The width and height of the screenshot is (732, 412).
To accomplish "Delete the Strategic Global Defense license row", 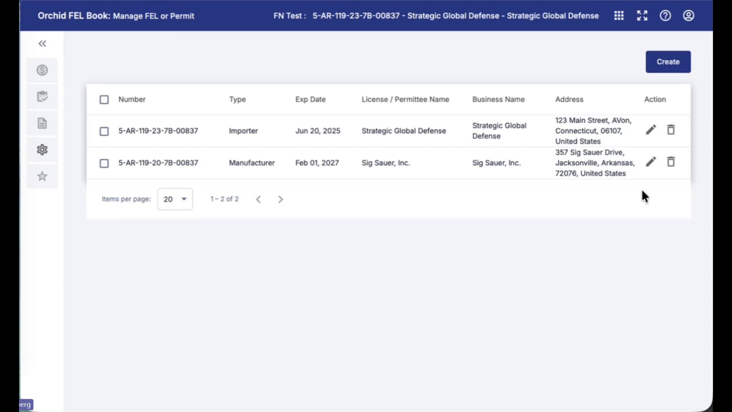I will tap(671, 130).
